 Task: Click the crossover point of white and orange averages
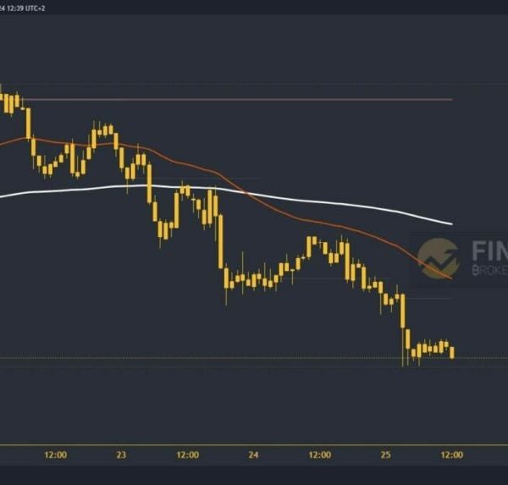pyautogui.click(x=246, y=193)
